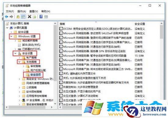Expand the 域名解析策略 node
This screenshot has width=168, height=118.
(16, 41)
